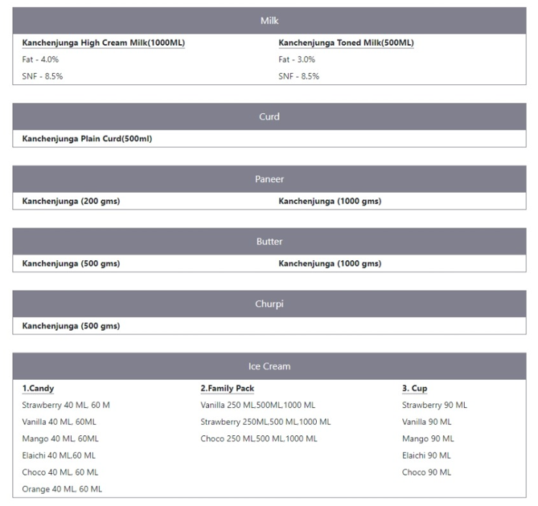Viewport: 538px width, 506px height.
Task: Select Butter Kanchenjunga (500 gms)
Action: click(x=71, y=263)
